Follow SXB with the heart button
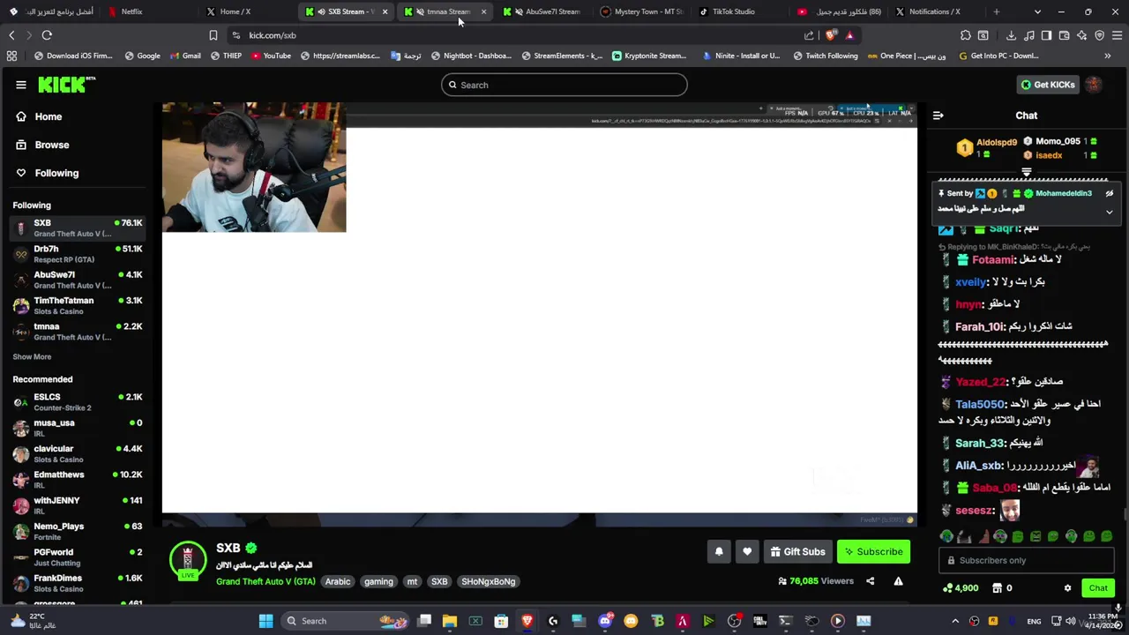 click(x=747, y=552)
